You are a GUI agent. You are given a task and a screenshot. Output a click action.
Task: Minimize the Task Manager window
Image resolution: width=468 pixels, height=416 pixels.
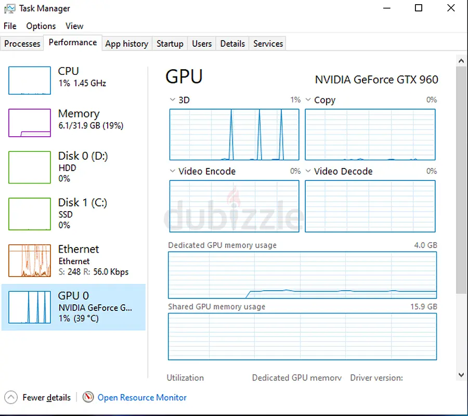[387, 8]
